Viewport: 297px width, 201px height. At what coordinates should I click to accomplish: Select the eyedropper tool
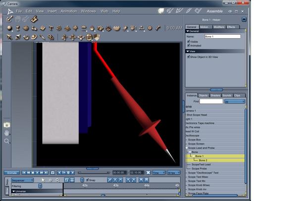(42, 37)
